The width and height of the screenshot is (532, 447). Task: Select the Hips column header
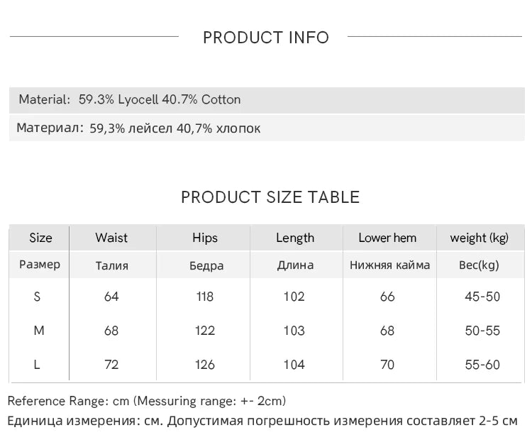click(205, 238)
